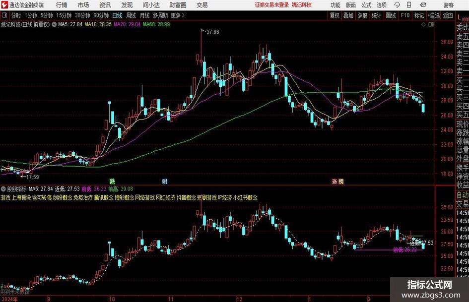Switch to 分时 period

(x=16, y=15)
